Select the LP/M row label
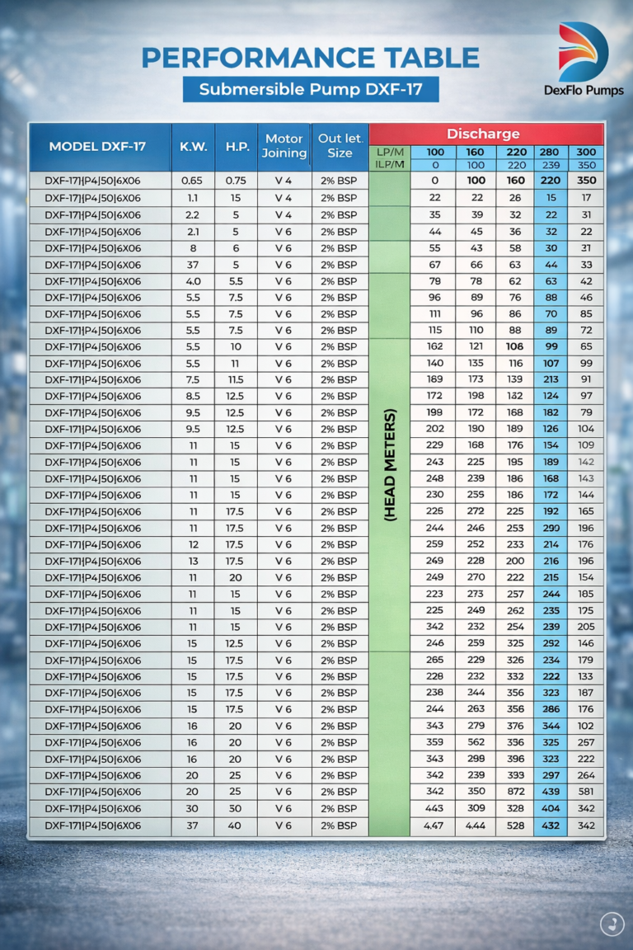This screenshot has height=950, width=633. [388, 153]
